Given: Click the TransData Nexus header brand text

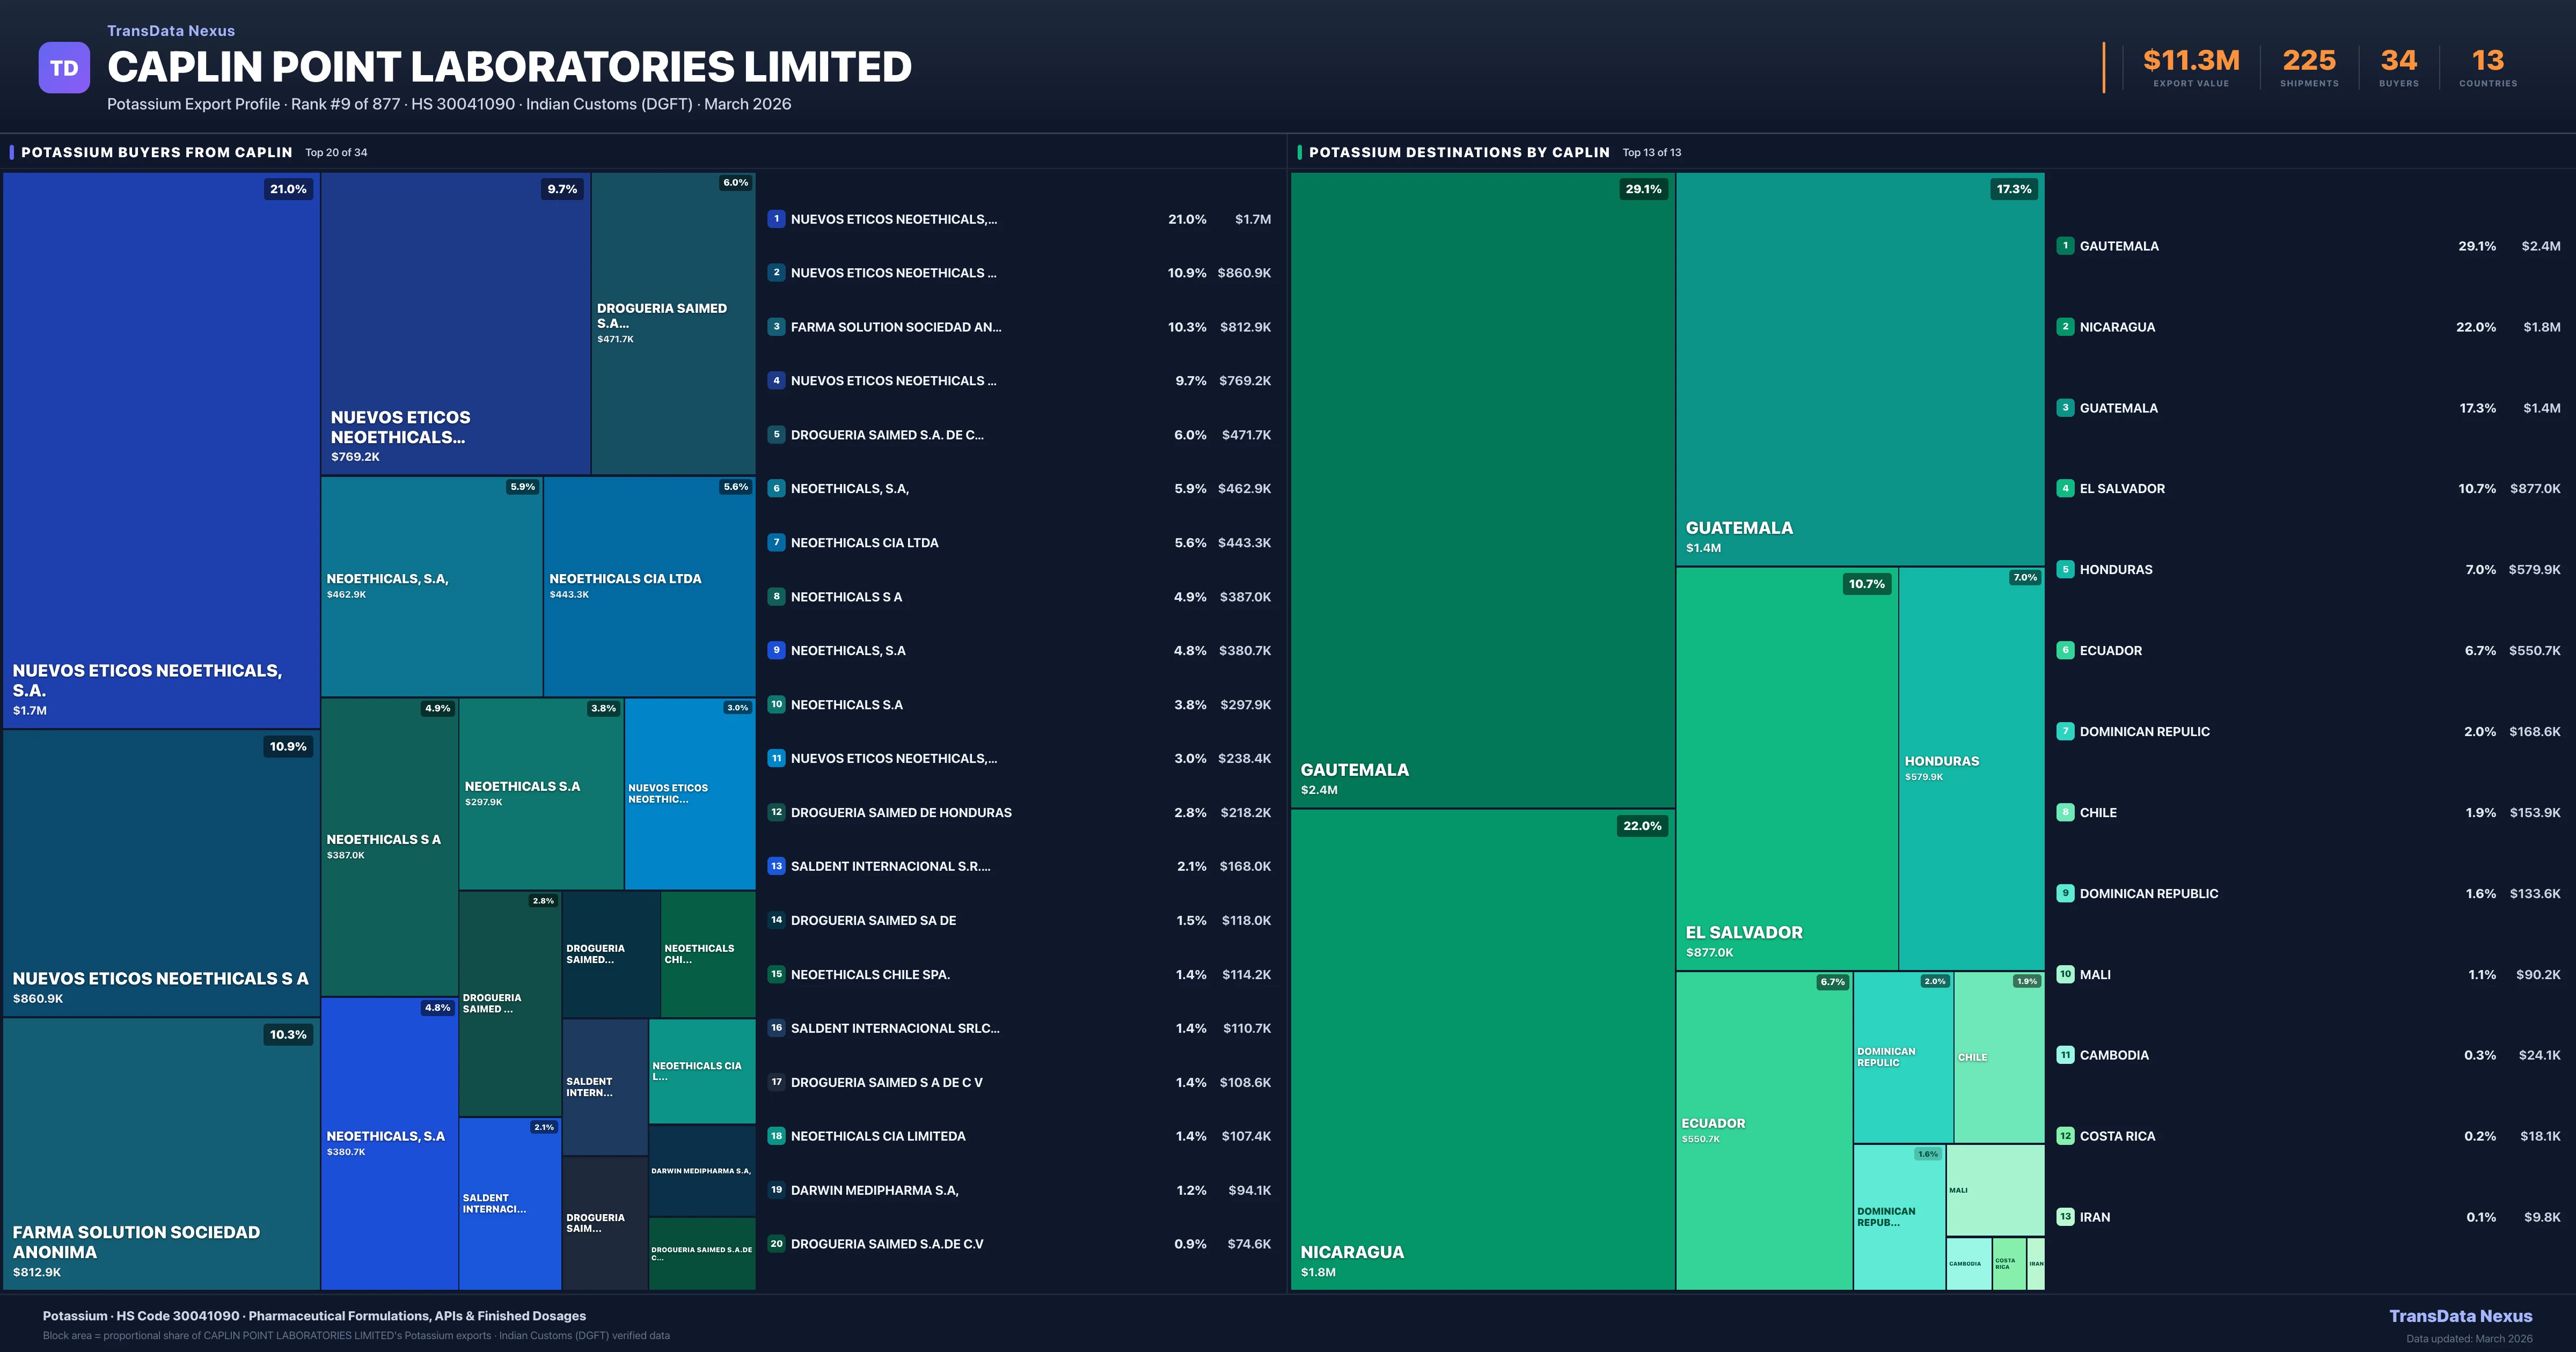Looking at the screenshot, I should (171, 31).
